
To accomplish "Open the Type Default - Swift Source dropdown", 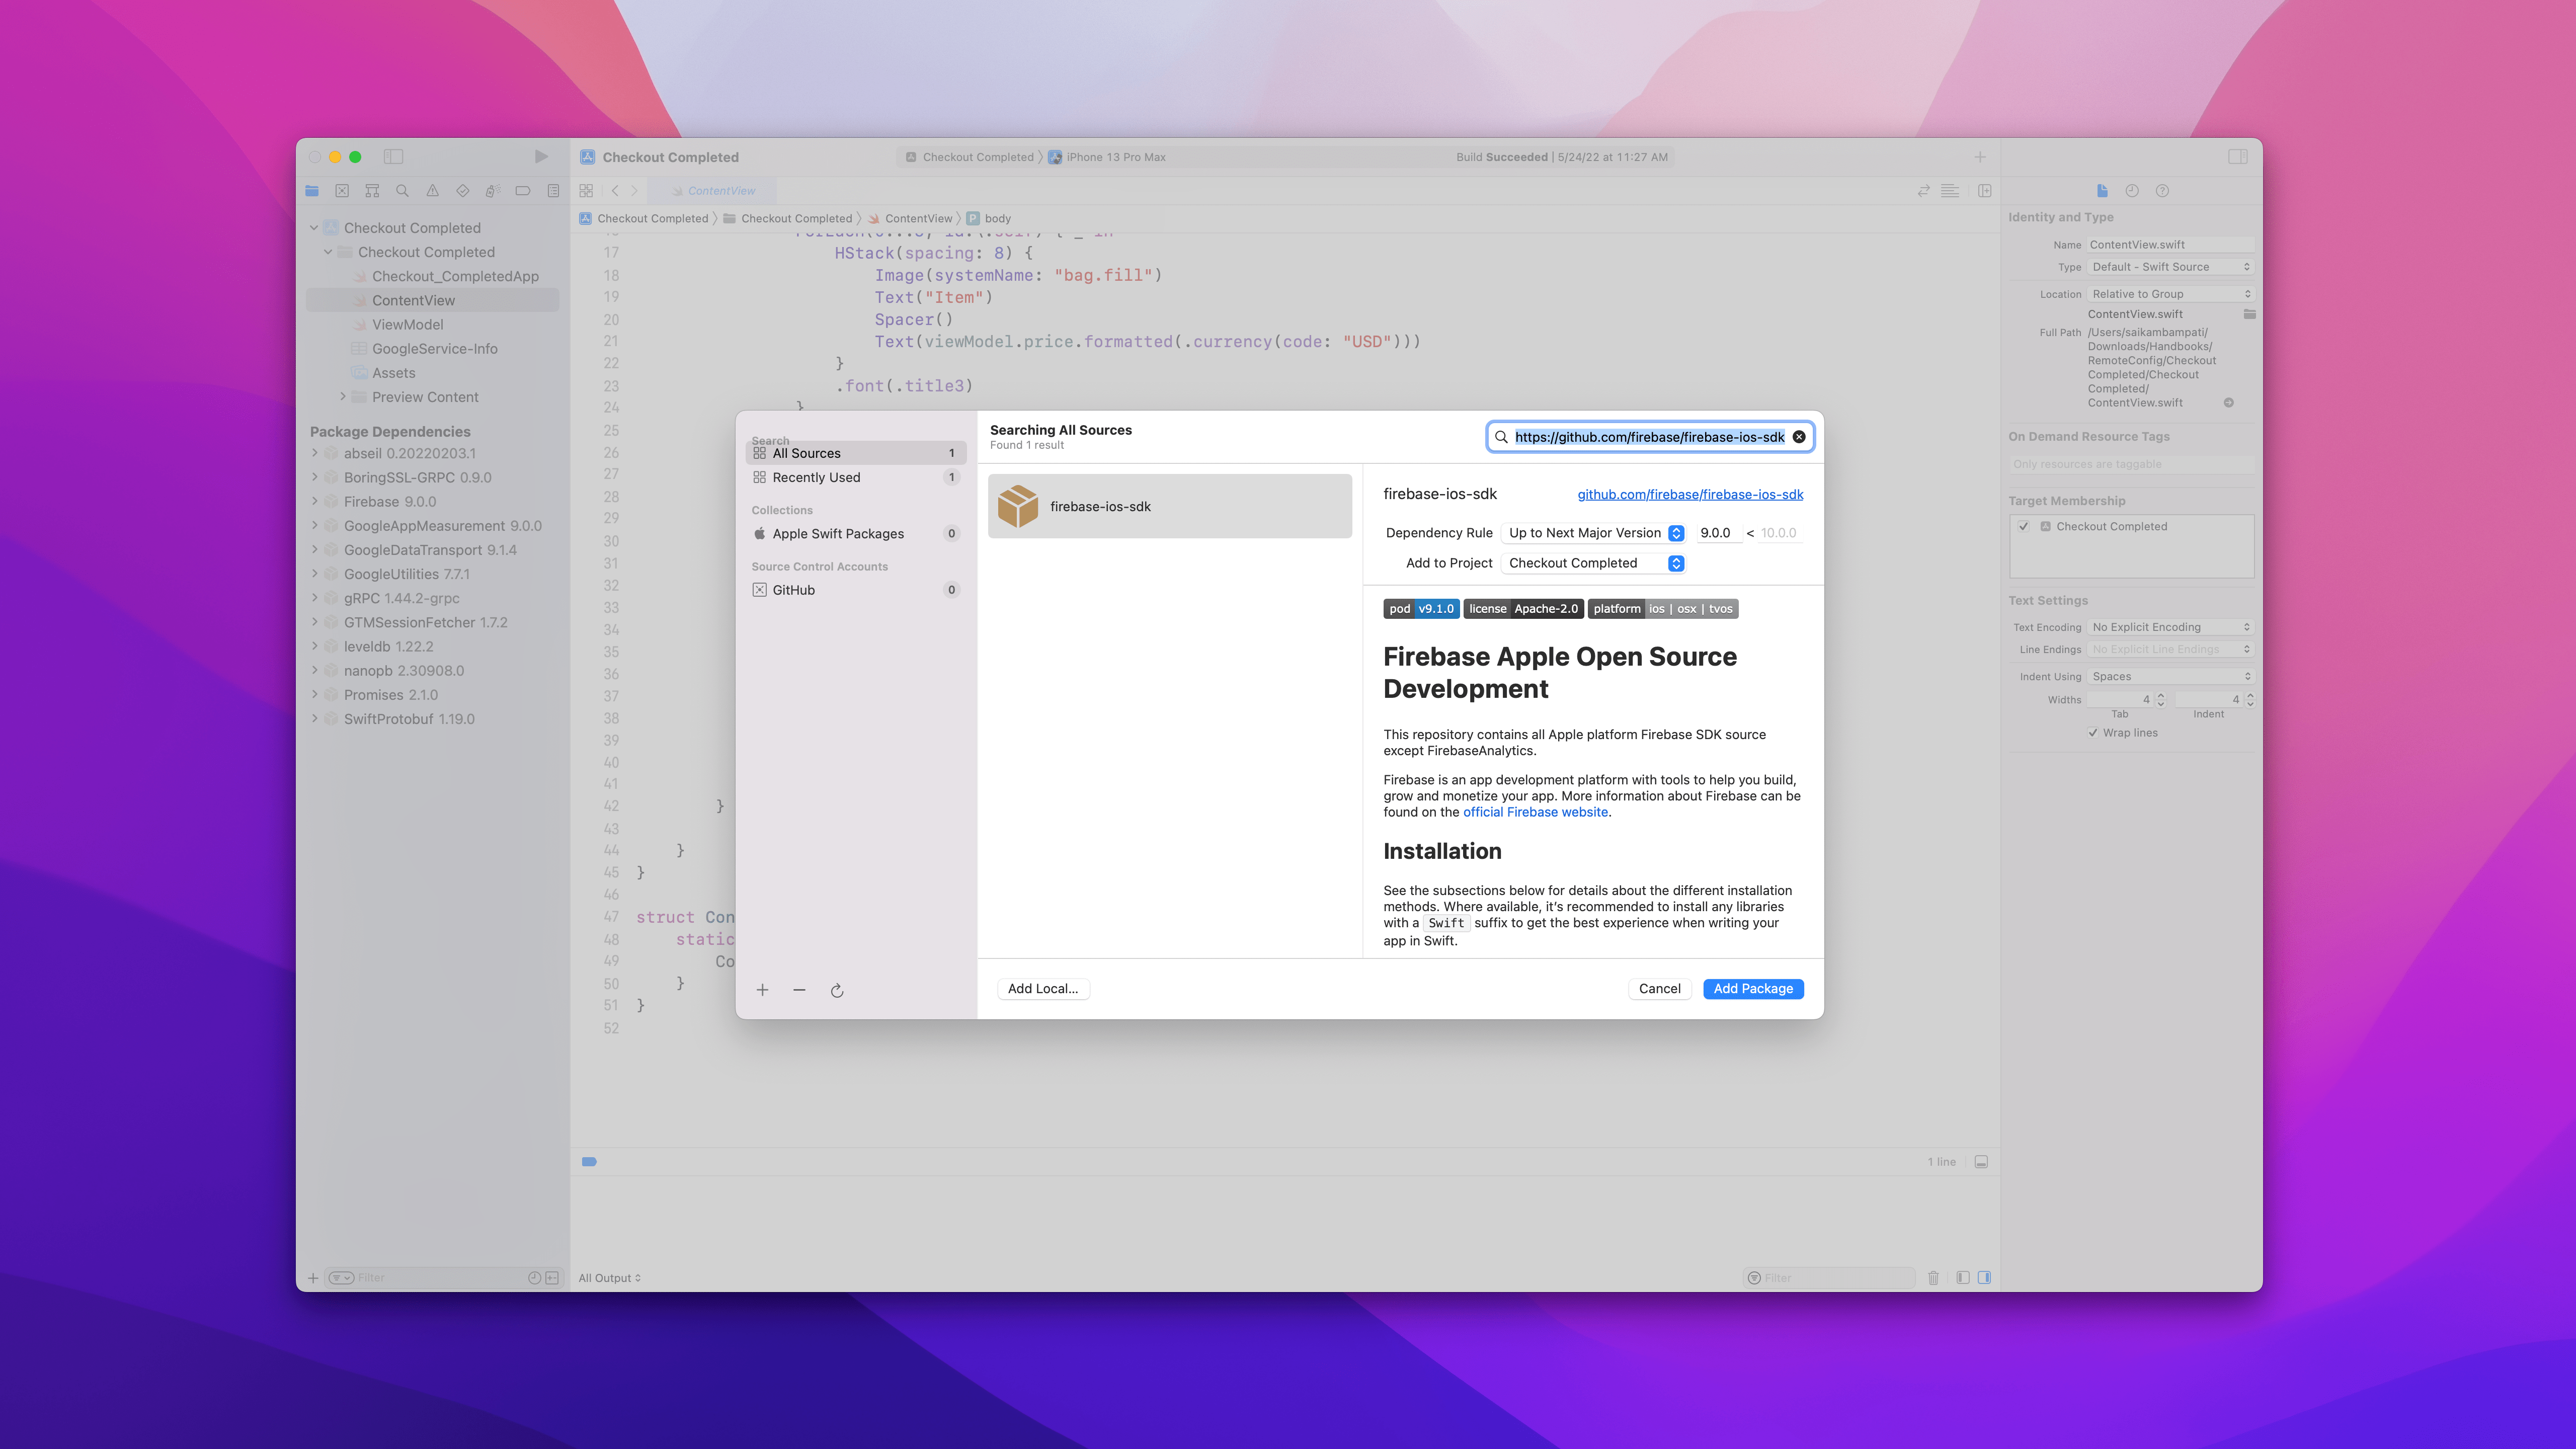I will pyautogui.click(x=2170, y=267).
